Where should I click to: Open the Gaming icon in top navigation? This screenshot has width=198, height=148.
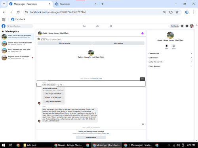pos(111,26)
